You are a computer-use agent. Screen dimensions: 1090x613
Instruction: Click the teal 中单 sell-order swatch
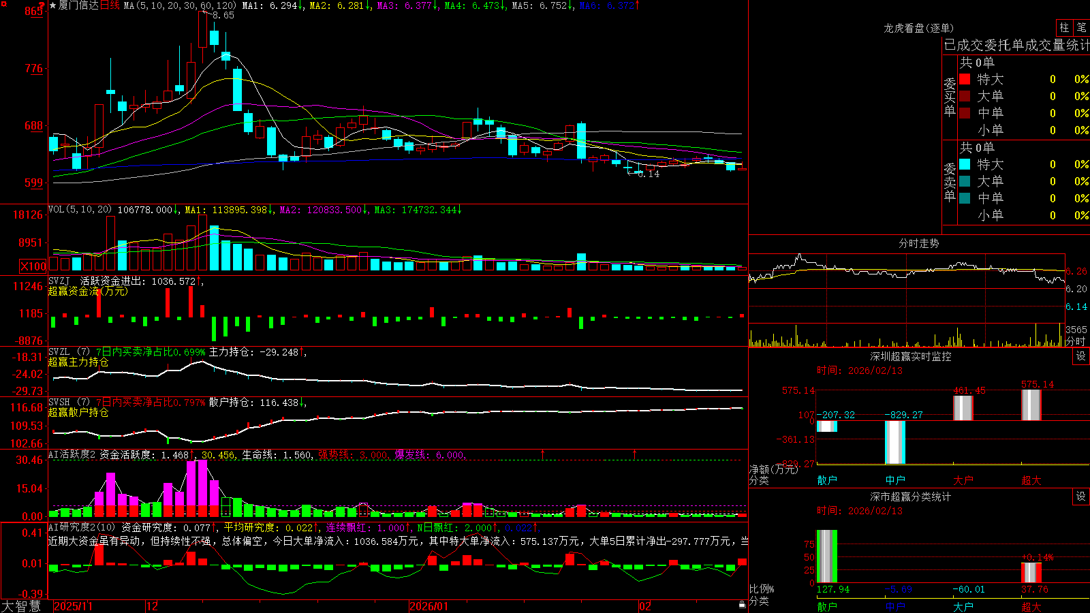(965, 198)
